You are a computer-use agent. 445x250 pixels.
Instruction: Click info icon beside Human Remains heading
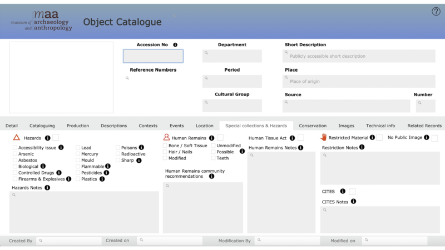pyautogui.click(x=212, y=138)
